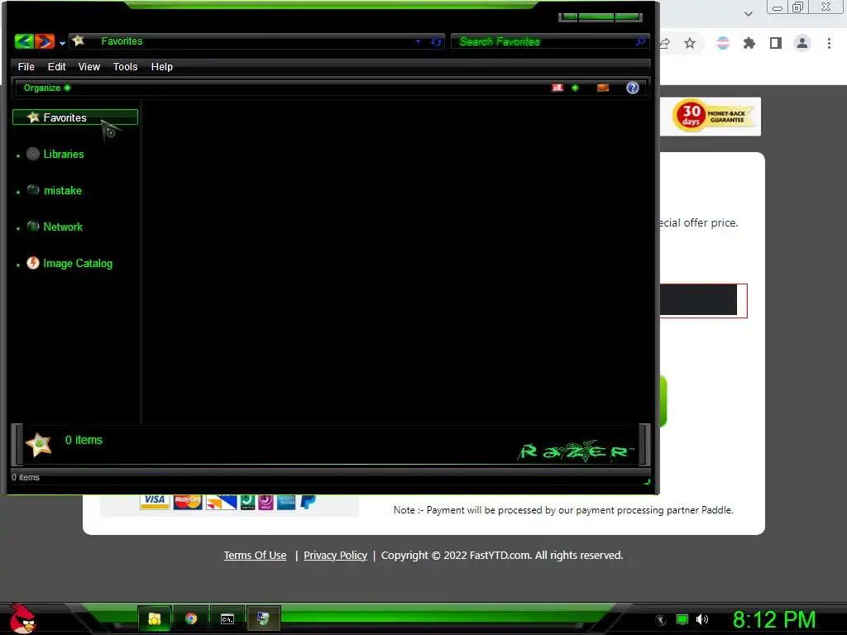Click the '0 items' status bar text

[26, 477]
